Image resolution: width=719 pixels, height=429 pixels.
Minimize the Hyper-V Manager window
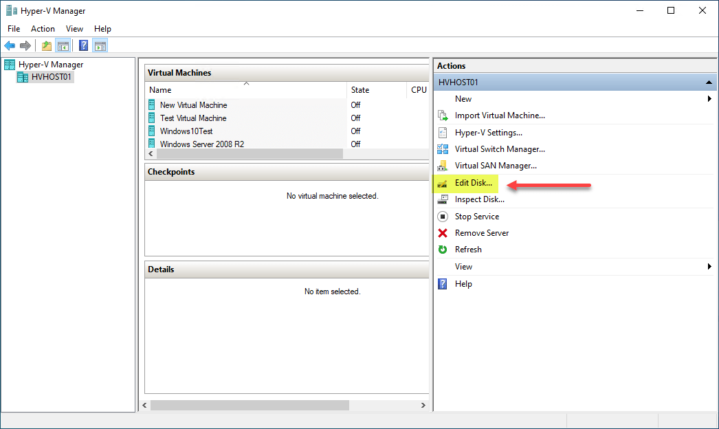tap(640, 10)
